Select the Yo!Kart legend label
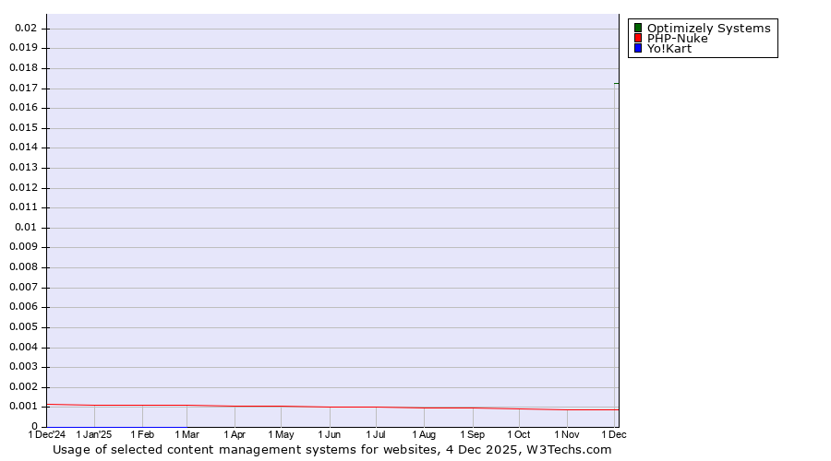The image size is (831, 461). (668, 48)
